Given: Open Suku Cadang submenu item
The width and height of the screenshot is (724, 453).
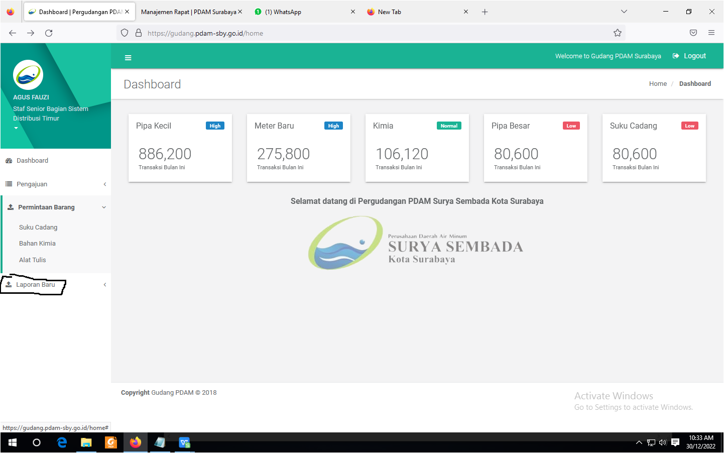Looking at the screenshot, I should [38, 228].
